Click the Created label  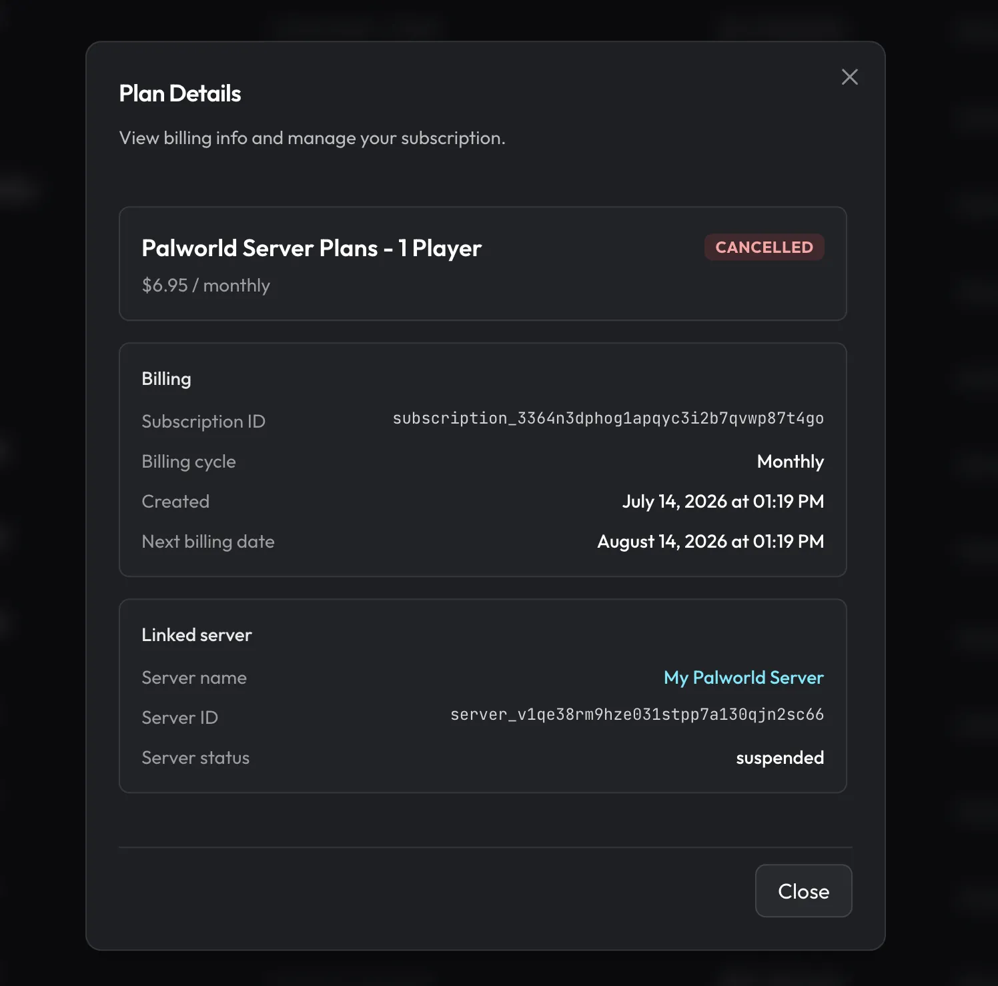coord(175,502)
